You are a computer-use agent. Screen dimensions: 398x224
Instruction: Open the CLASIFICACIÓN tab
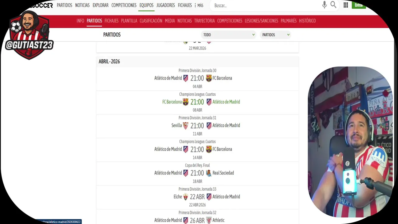click(x=151, y=21)
